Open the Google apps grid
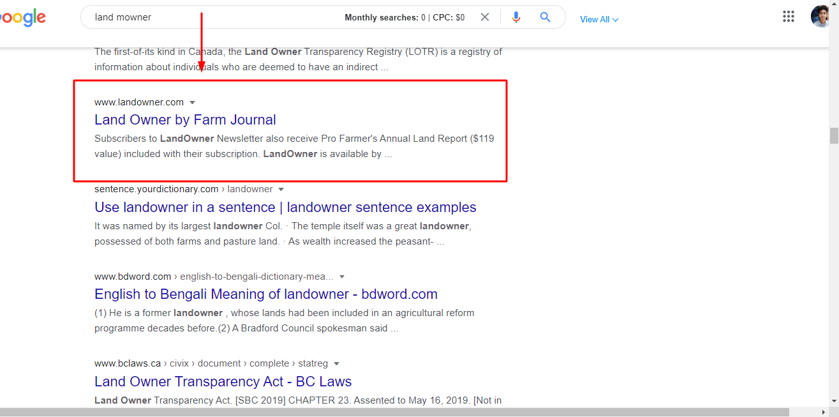 [789, 17]
